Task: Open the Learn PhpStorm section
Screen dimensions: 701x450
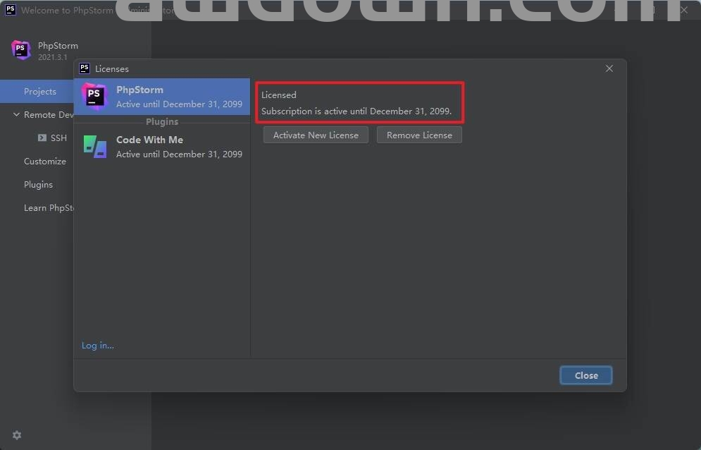Action: pos(49,208)
